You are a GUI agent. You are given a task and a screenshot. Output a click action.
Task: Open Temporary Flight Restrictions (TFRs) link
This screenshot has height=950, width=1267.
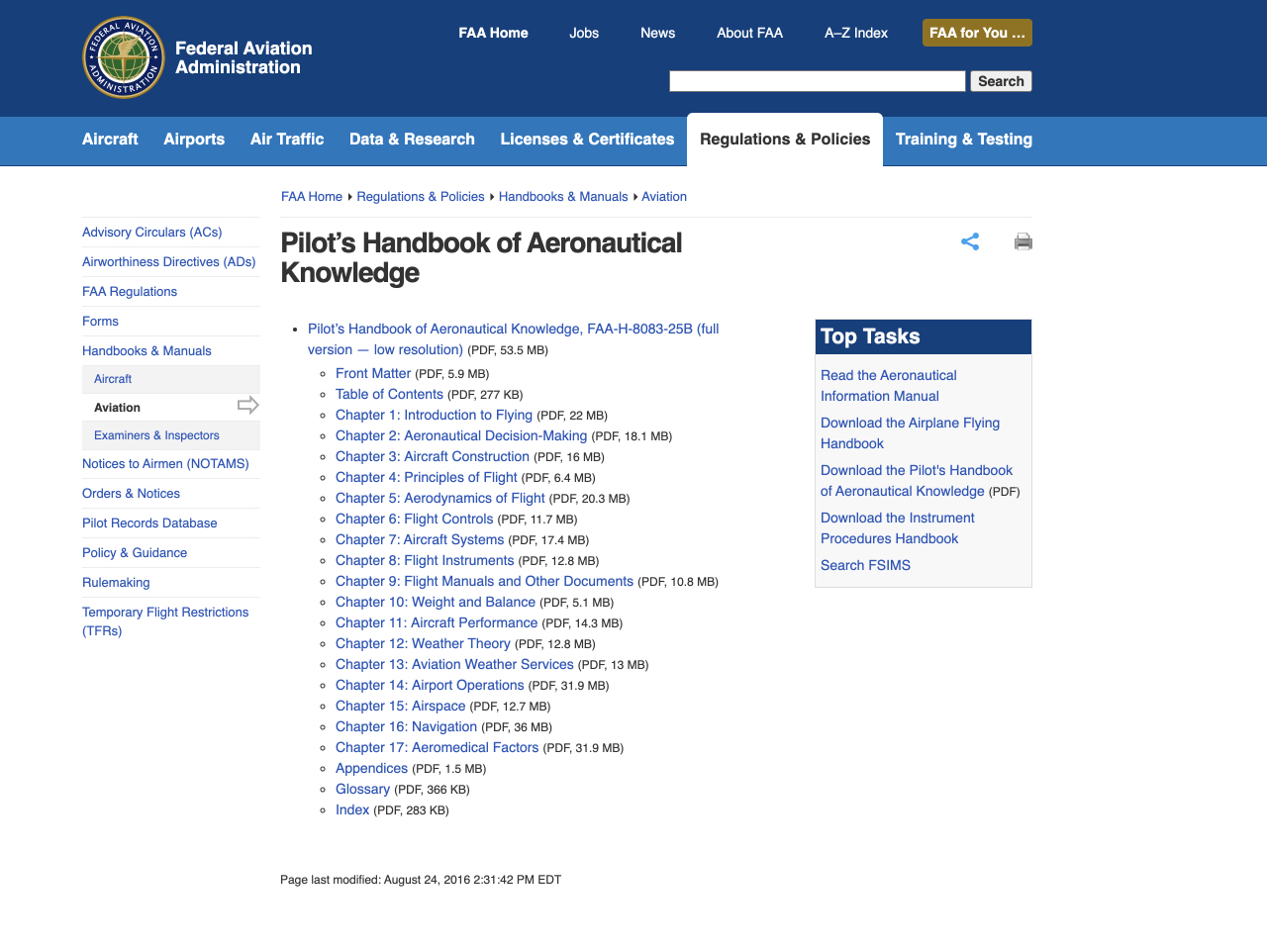click(165, 621)
